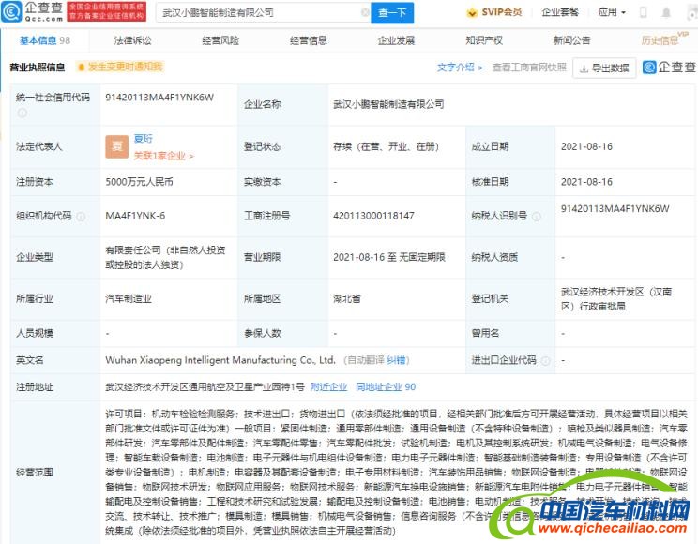
Task: Click 纠错 correction link by English name
Action: point(396,360)
